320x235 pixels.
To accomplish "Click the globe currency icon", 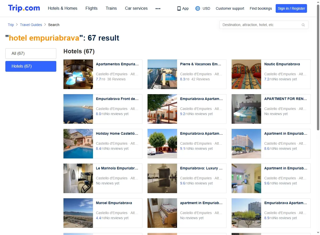I will (198, 8).
